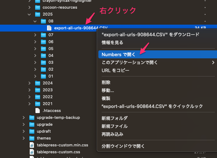Click "新規フォルダ" menu entry

115,118
